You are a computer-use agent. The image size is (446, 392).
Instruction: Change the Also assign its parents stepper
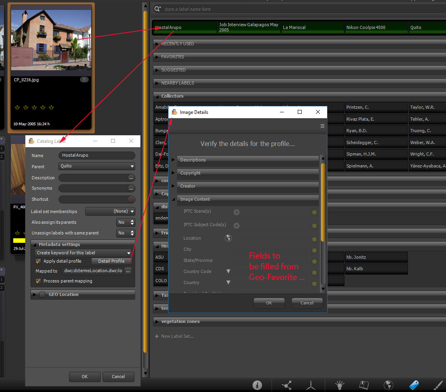pos(132,222)
